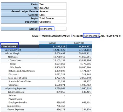Viewport: 123px width, 112px height.
Task: Select the Region cell showing Total Europe
Action: 53,18
